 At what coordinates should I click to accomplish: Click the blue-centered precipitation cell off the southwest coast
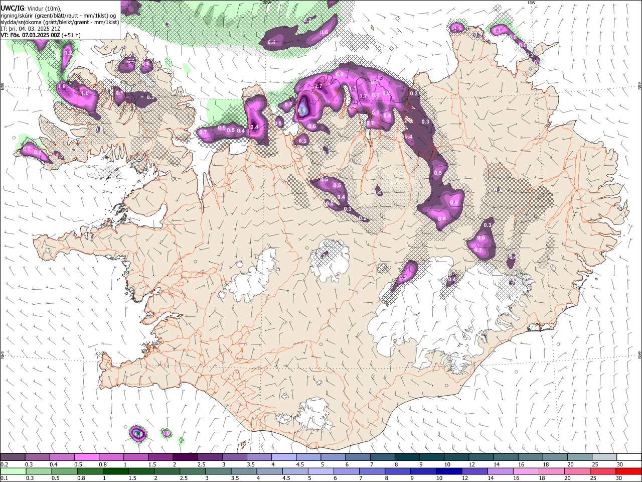[x=138, y=433]
